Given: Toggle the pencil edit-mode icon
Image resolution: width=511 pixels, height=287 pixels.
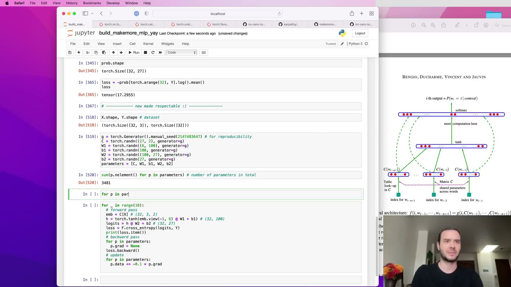Looking at the screenshot, I should tap(342, 44).
